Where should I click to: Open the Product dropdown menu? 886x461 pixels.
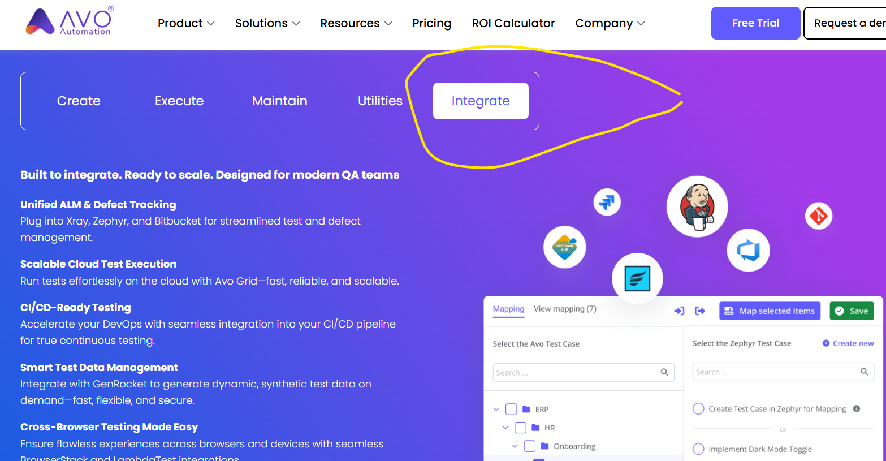pos(186,23)
